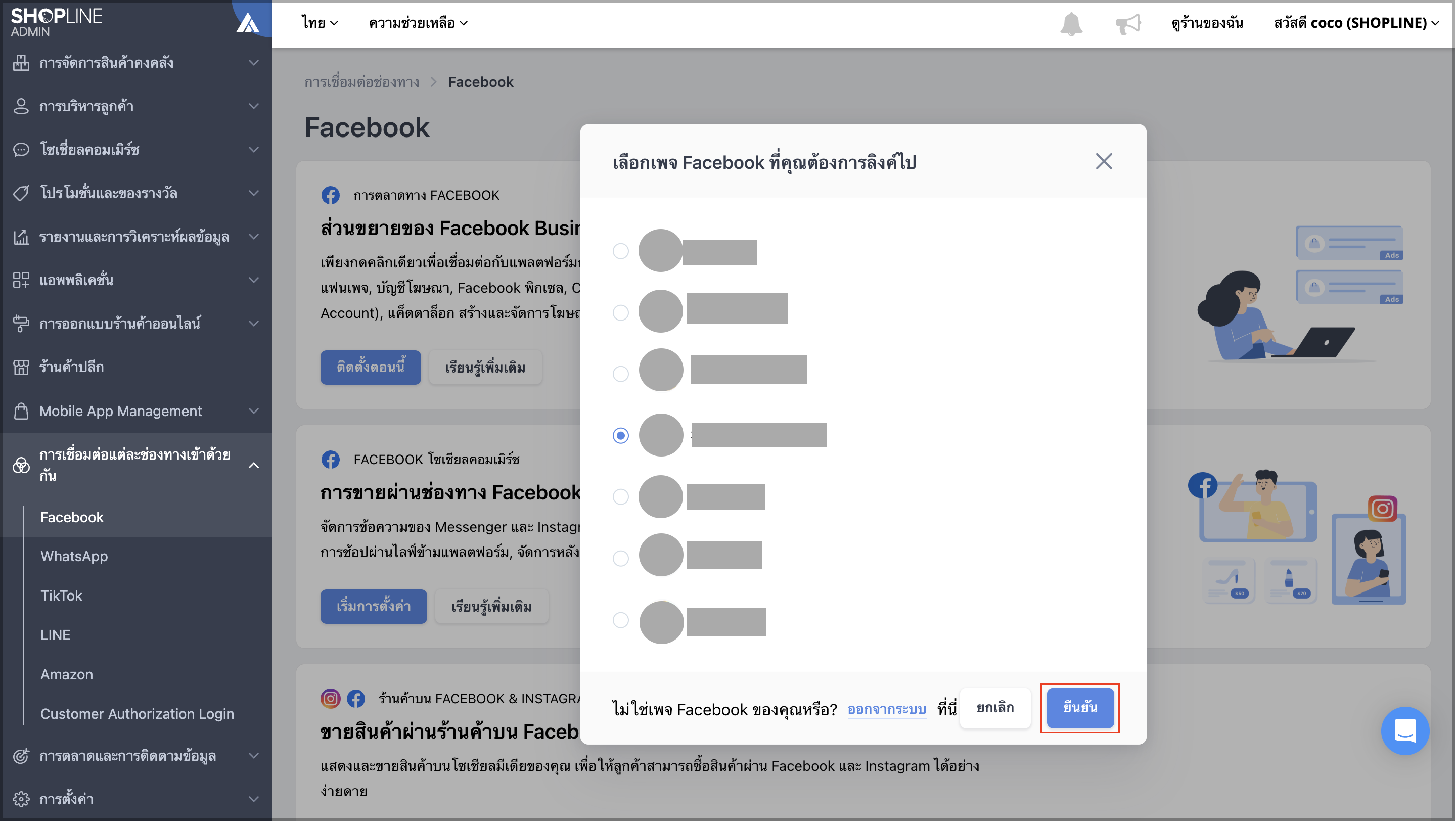Viewport: 1455px width, 821px height.
Task: Click the ยืนยัน confirm button
Action: pyautogui.click(x=1080, y=707)
